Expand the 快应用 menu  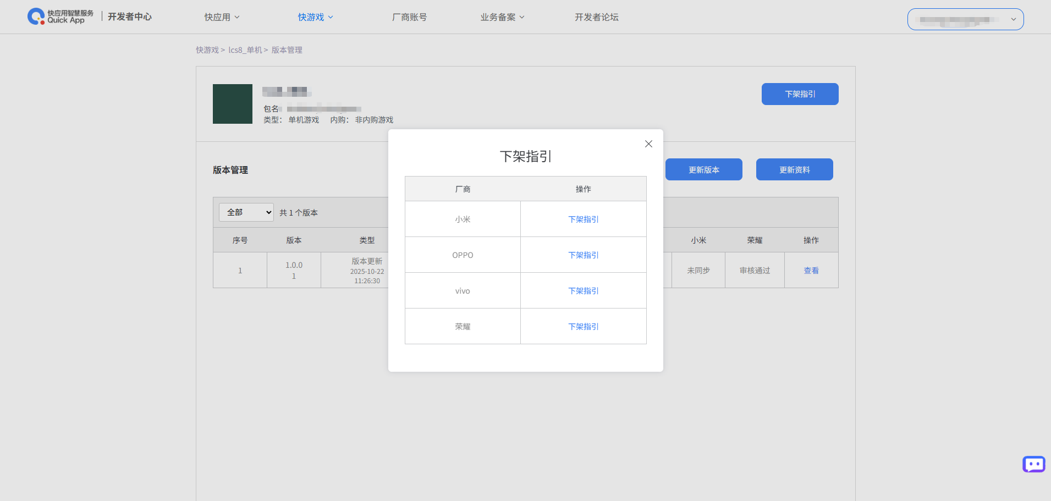point(222,17)
